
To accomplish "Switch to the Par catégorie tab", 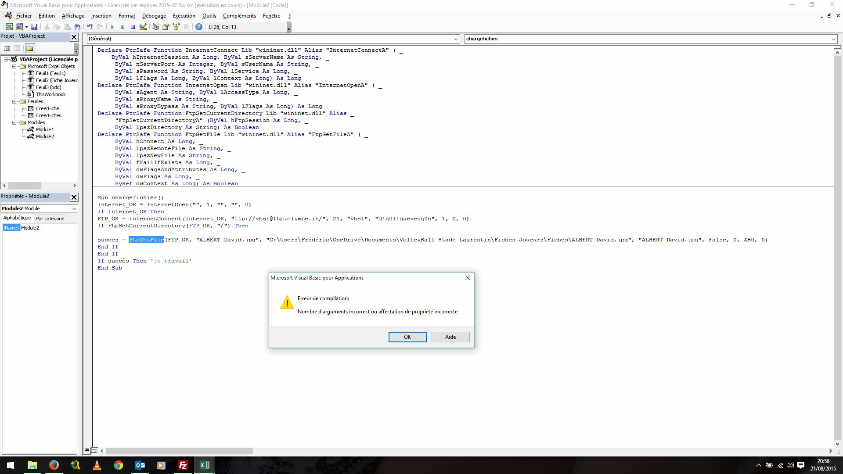I will [x=50, y=219].
